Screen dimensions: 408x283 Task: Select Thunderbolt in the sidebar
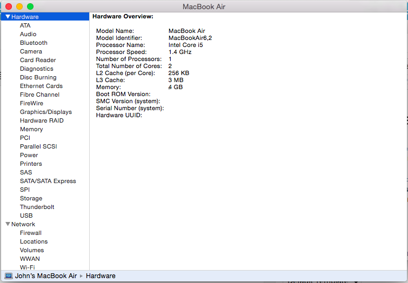coord(37,207)
